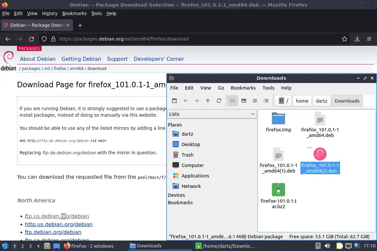Create new tab in file manager toolbar

[x=174, y=101]
